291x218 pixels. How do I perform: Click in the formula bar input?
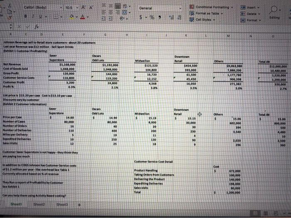(x=165, y=27)
